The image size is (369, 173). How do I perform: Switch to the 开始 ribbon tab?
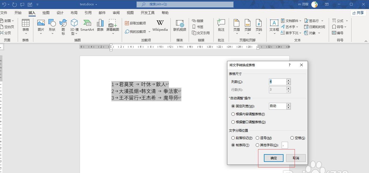(x=18, y=13)
